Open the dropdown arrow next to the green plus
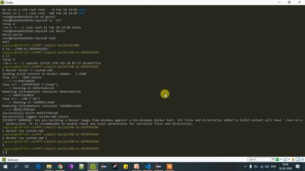The image size is (305, 171). (281, 160)
